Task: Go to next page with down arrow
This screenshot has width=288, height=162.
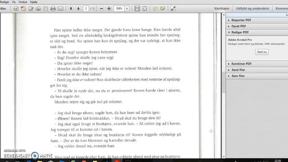Action: (x=78, y=9)
